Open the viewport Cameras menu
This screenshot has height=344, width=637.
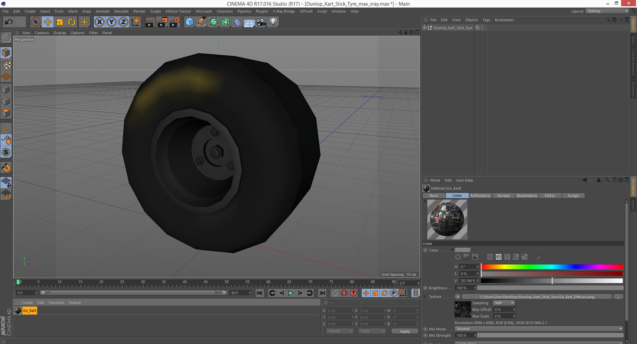pyautogui.click(x=42, y=33)
